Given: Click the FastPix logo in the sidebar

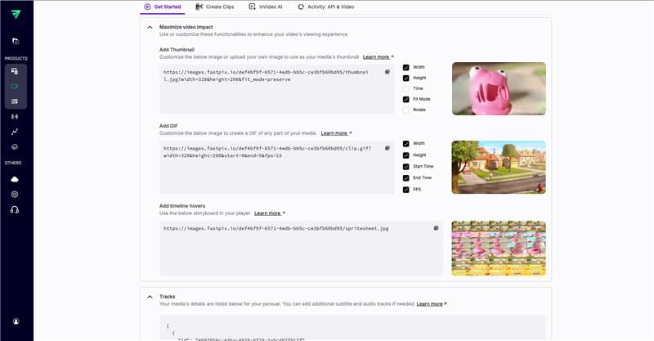Looking at the screenshot, I should point(16,14).
